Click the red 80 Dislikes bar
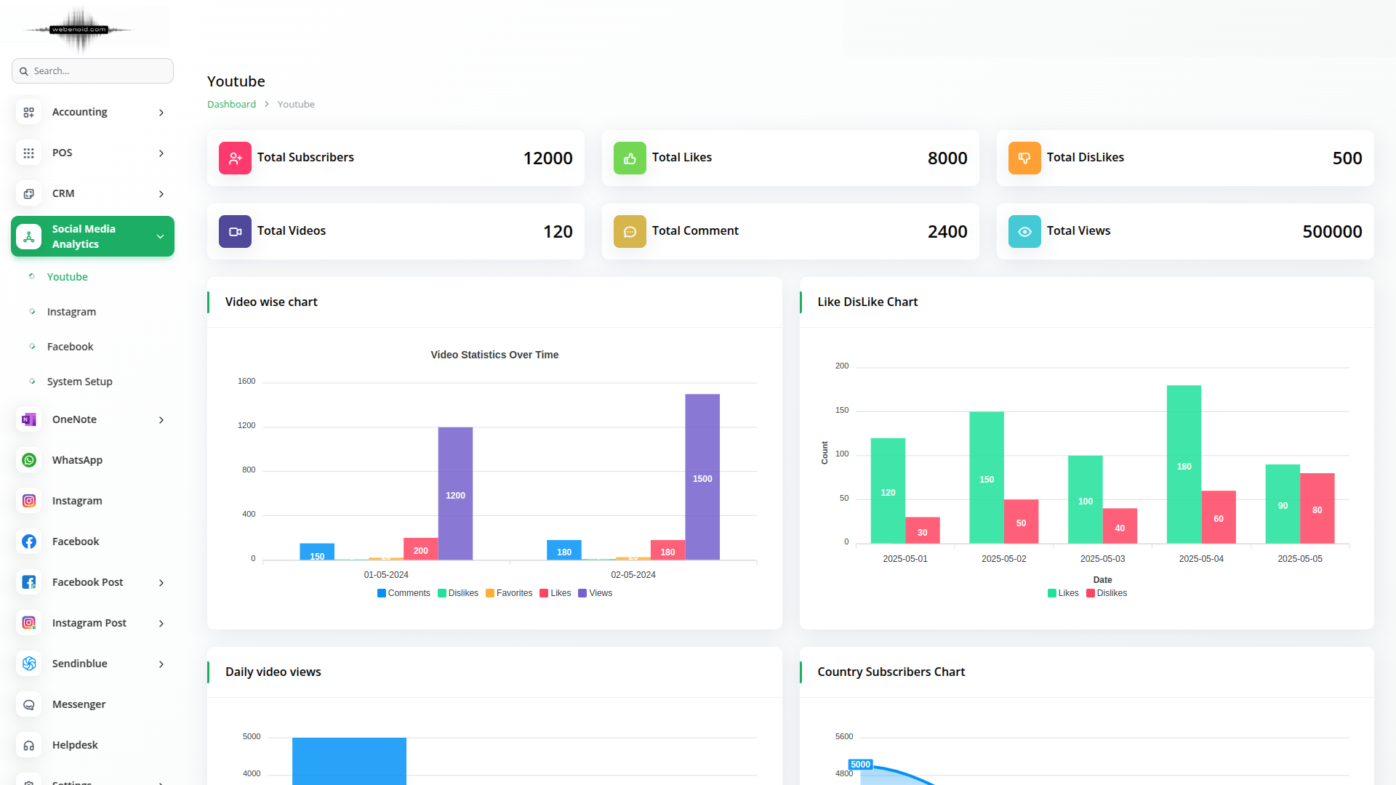The width and height of the screenshot is (1396, 785). pyautogui.click(x=1317, y=508)
